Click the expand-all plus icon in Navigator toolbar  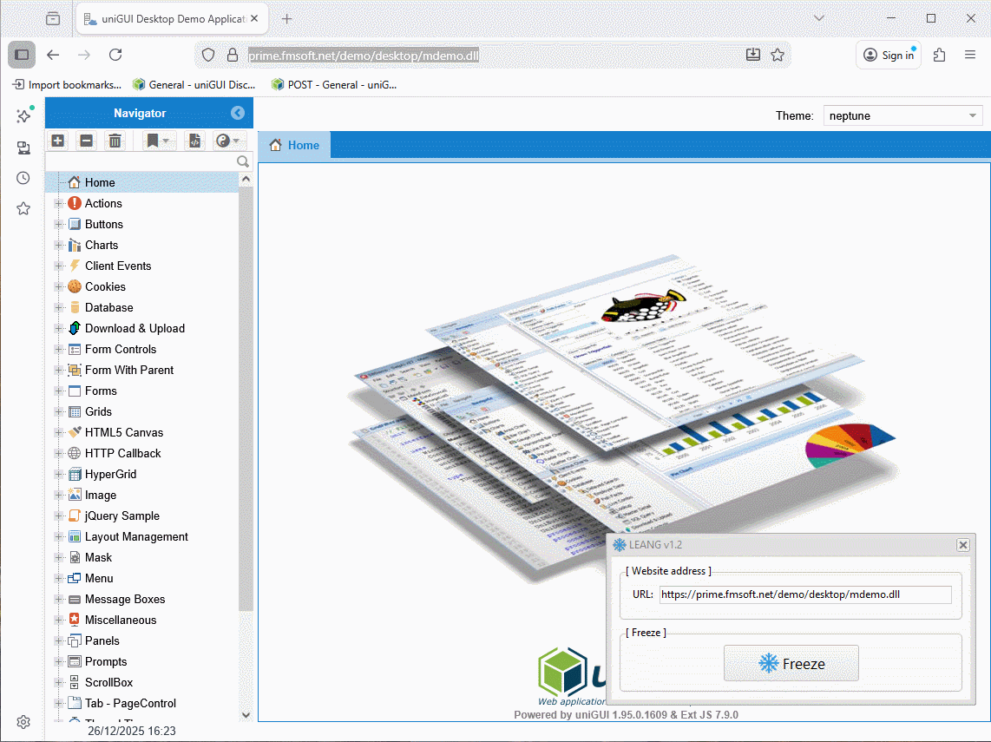tap(58, 141)
